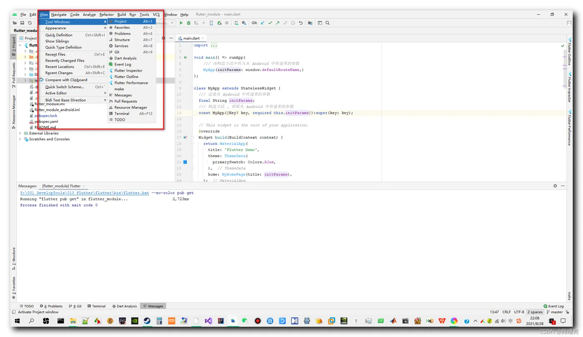Toggle the 2: Favorites side stripe button
Screen dimensions: 583x337
point(13,288)
